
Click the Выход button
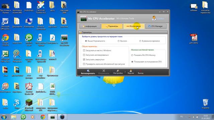(140, 72)
